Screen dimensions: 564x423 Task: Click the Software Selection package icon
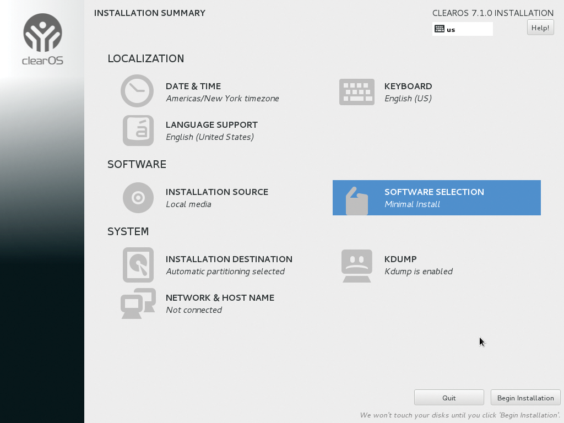(357, 200)
